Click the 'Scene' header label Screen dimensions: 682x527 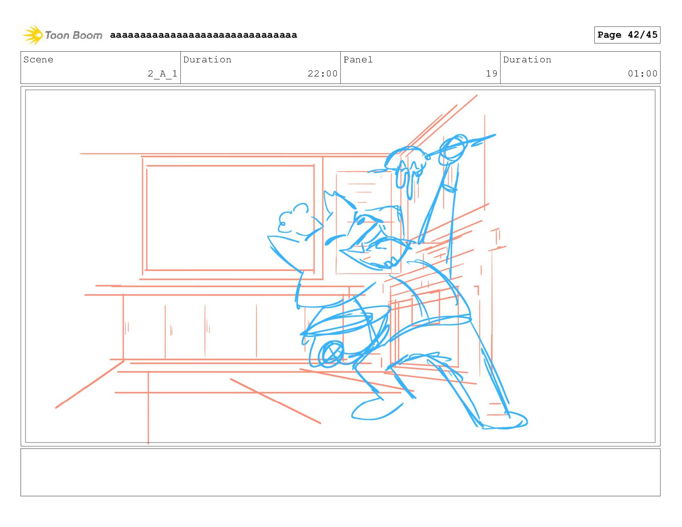point(38,60)
